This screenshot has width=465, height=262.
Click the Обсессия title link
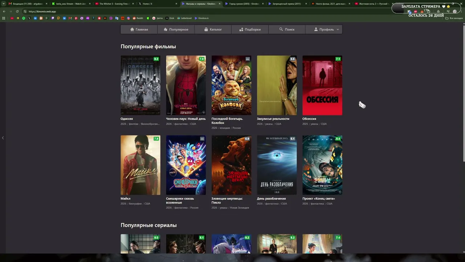click(309, 119)
